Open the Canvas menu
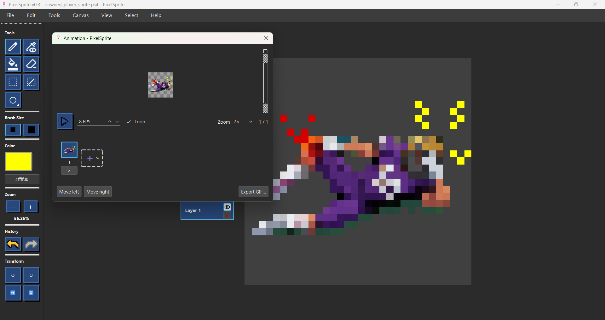 [x=81, y=15]
